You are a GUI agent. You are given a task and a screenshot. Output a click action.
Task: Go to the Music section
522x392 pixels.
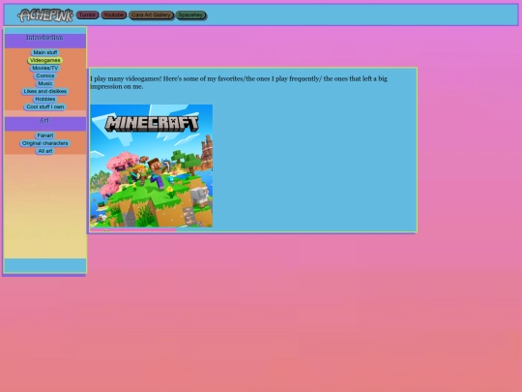44,83
